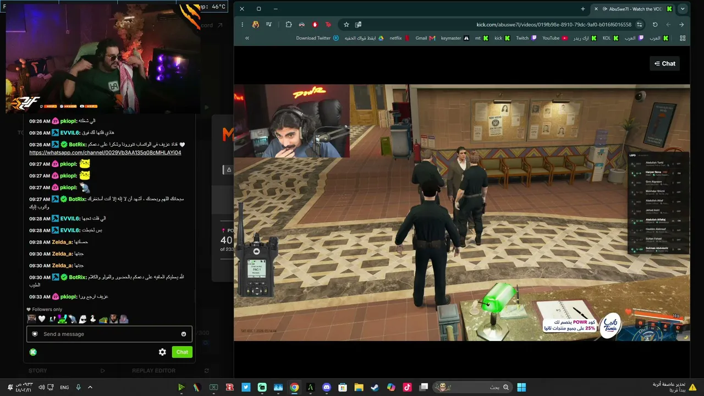Click the taskbar search box
The image size is (704, 396).
[x=472, y=387]
